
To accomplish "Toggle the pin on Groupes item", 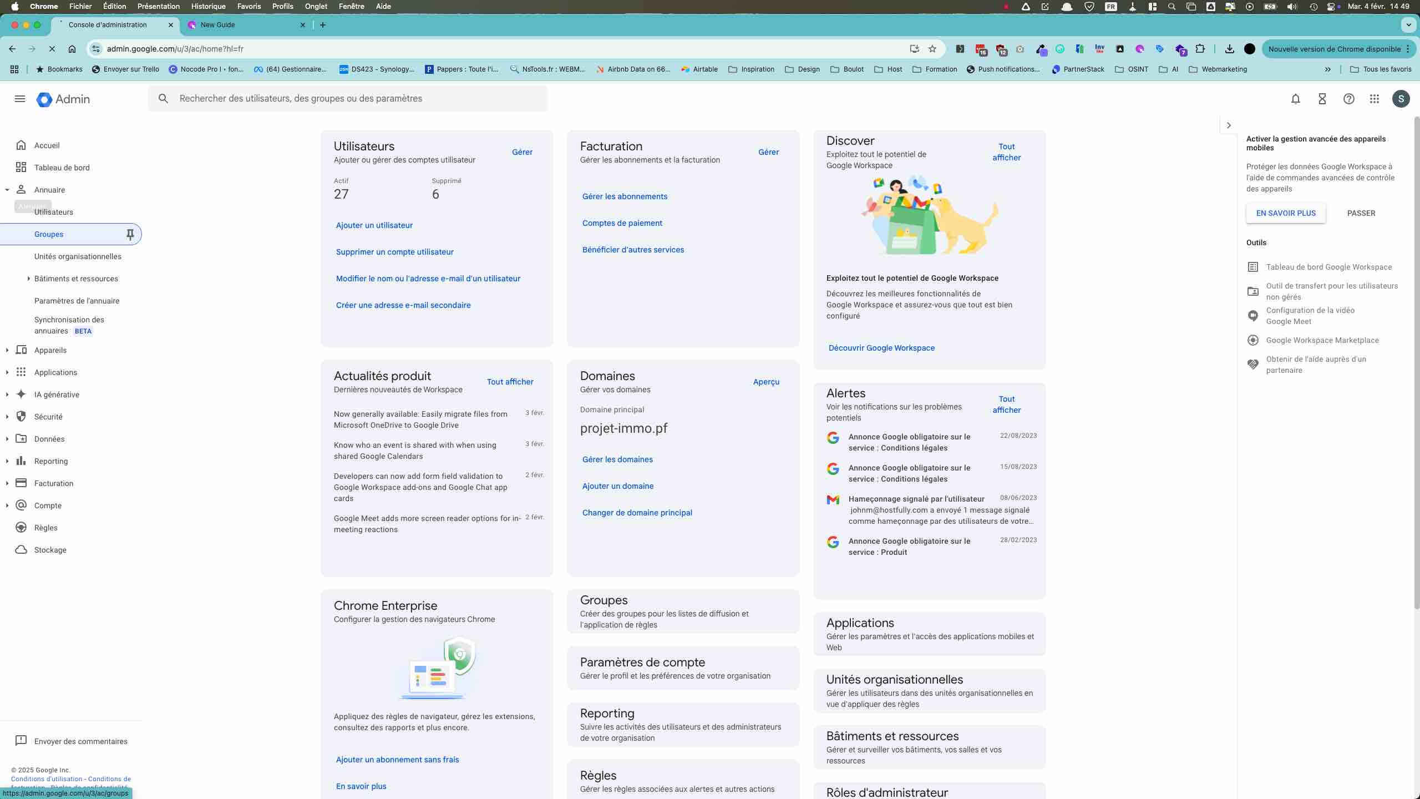I will (x=130, y=234).
